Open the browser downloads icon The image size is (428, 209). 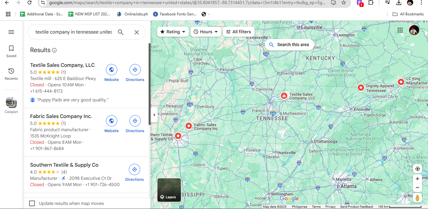[x=399, y=3]
